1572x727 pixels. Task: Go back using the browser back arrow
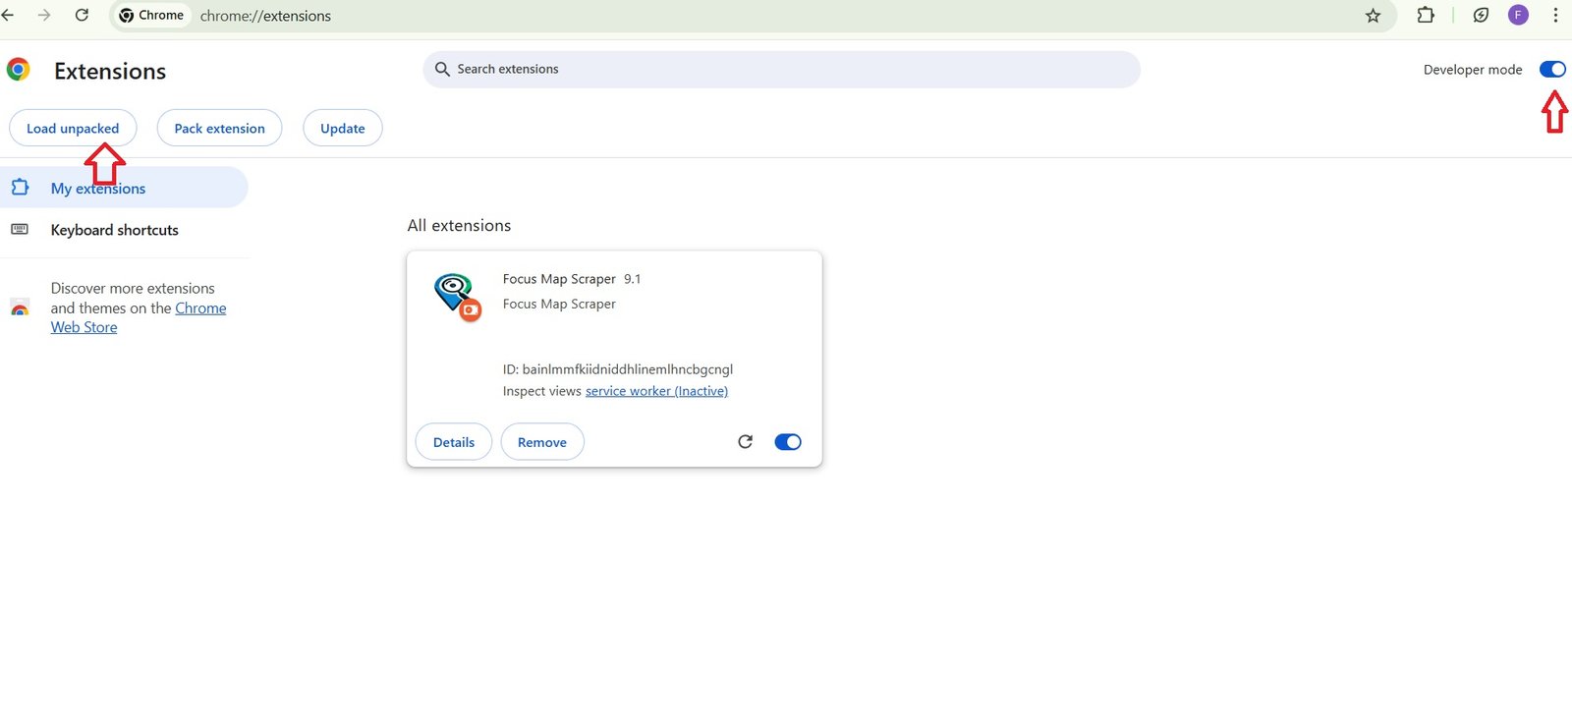pyautogui.click(x=8, y=15)
